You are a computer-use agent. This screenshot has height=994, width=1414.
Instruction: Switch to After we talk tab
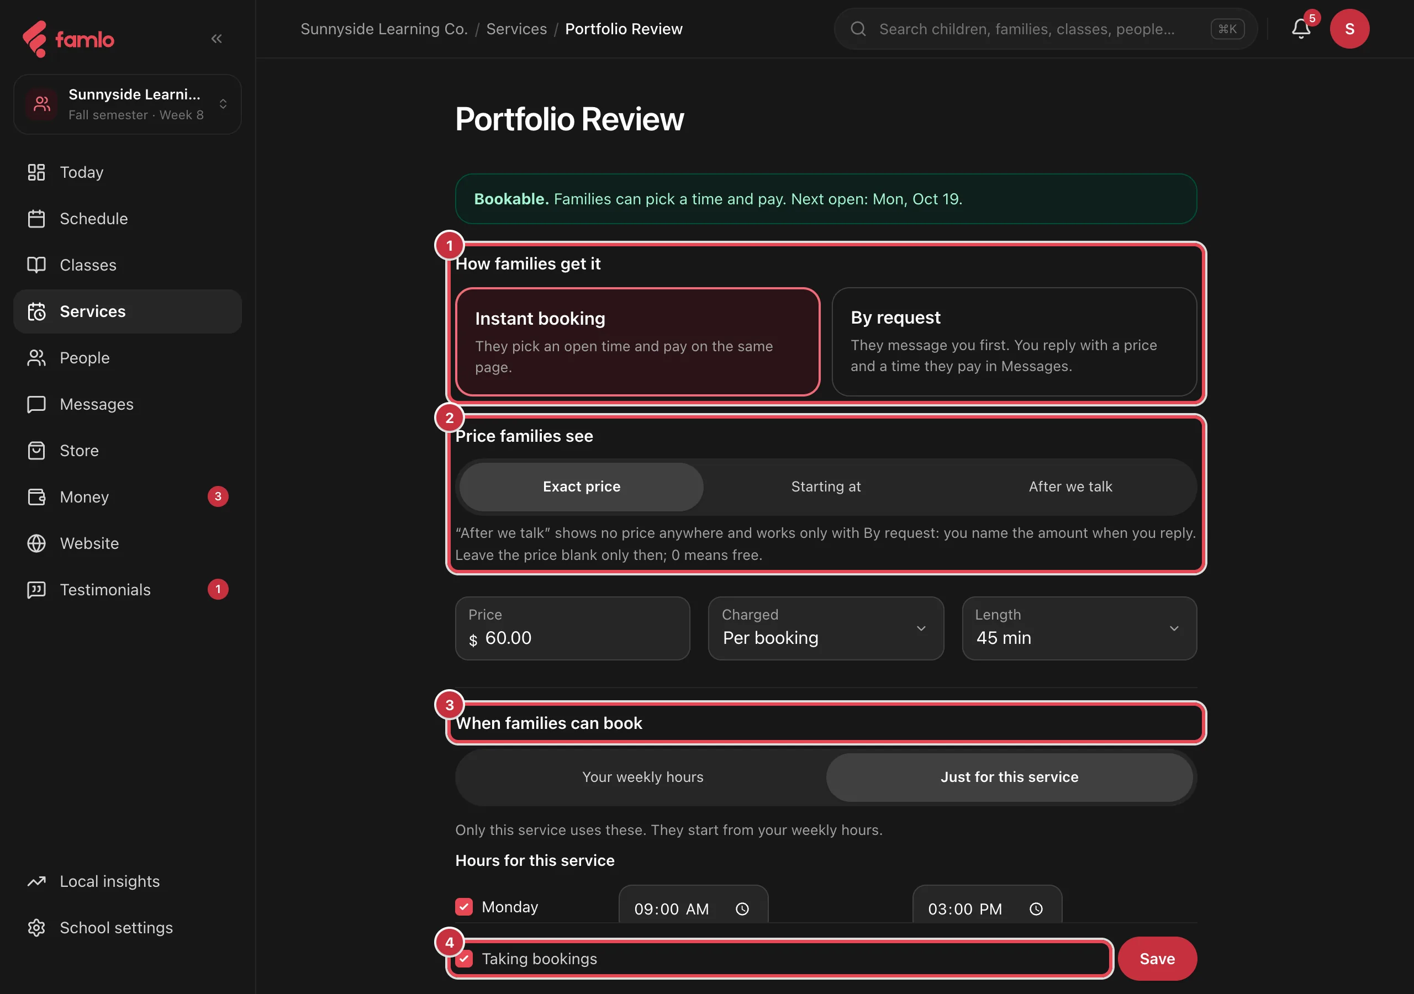tap(1070, 487)
